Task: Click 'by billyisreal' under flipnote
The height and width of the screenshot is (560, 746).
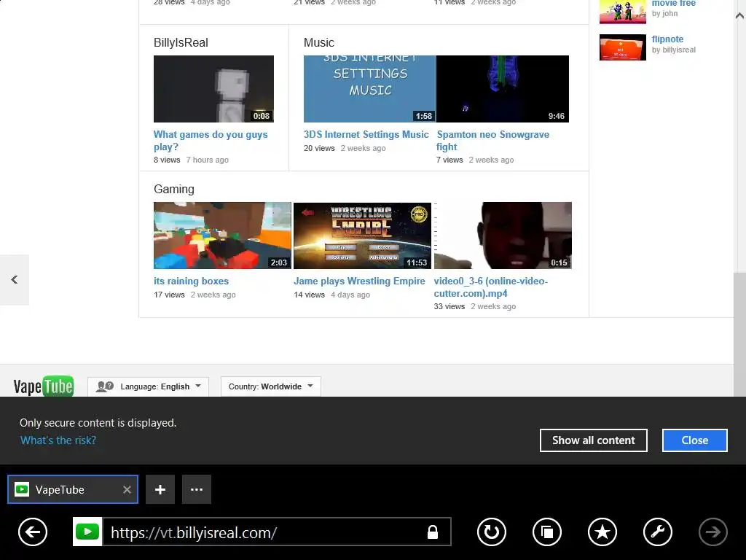Action: 674,50
